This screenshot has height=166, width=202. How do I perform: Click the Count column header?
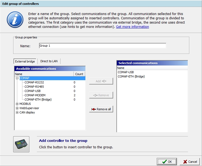coord(79,74)
